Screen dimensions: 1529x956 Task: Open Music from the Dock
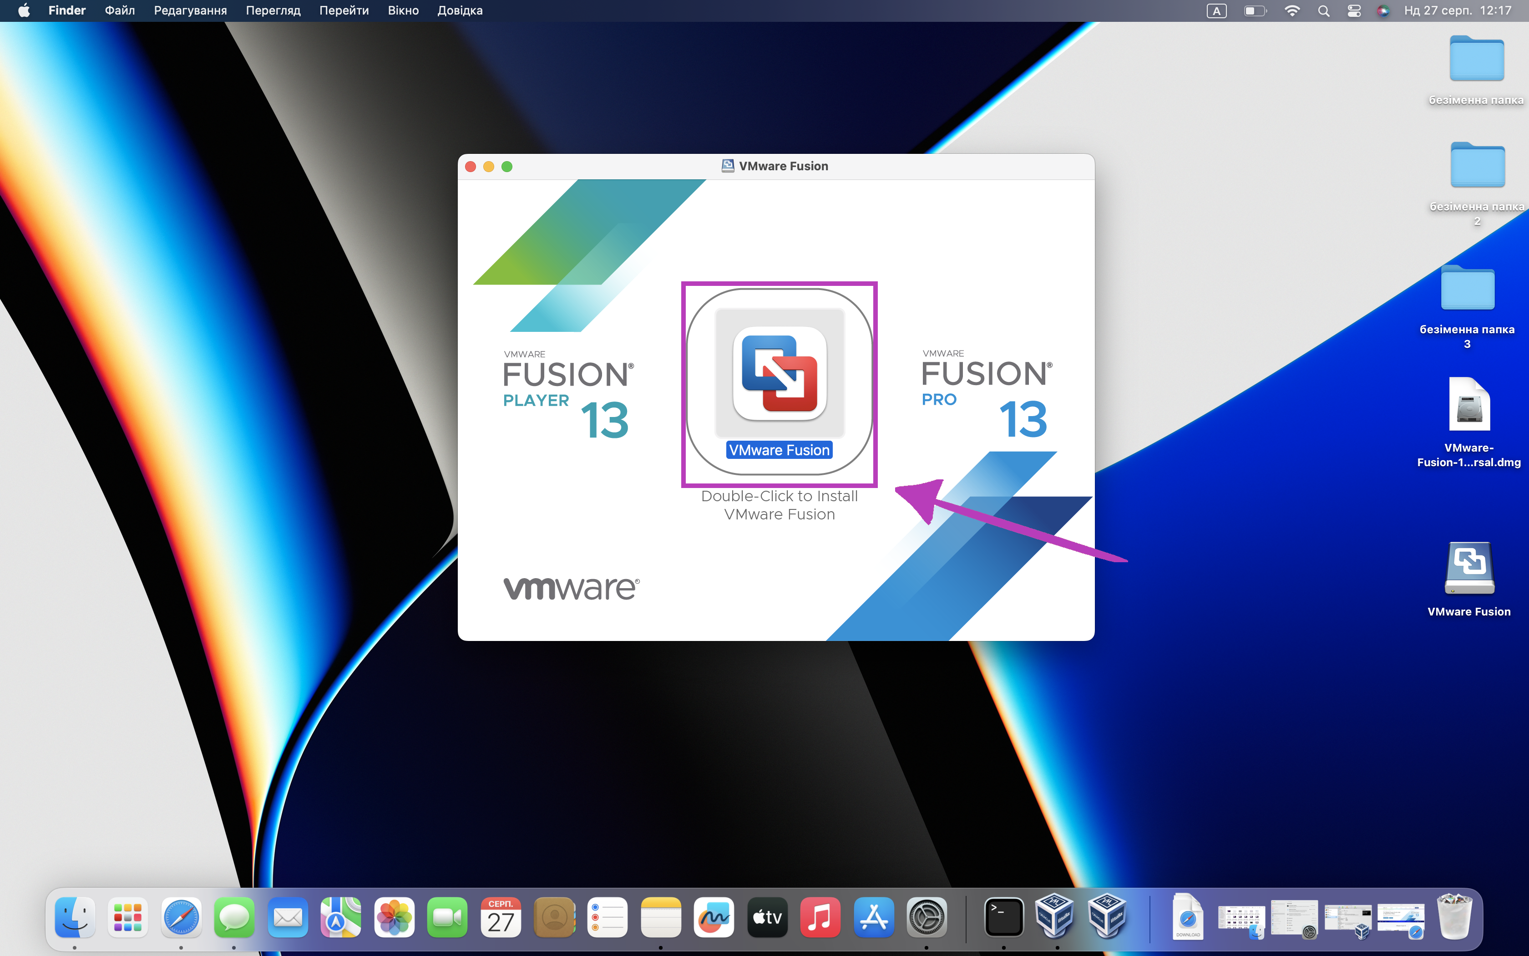click(821, 917)
